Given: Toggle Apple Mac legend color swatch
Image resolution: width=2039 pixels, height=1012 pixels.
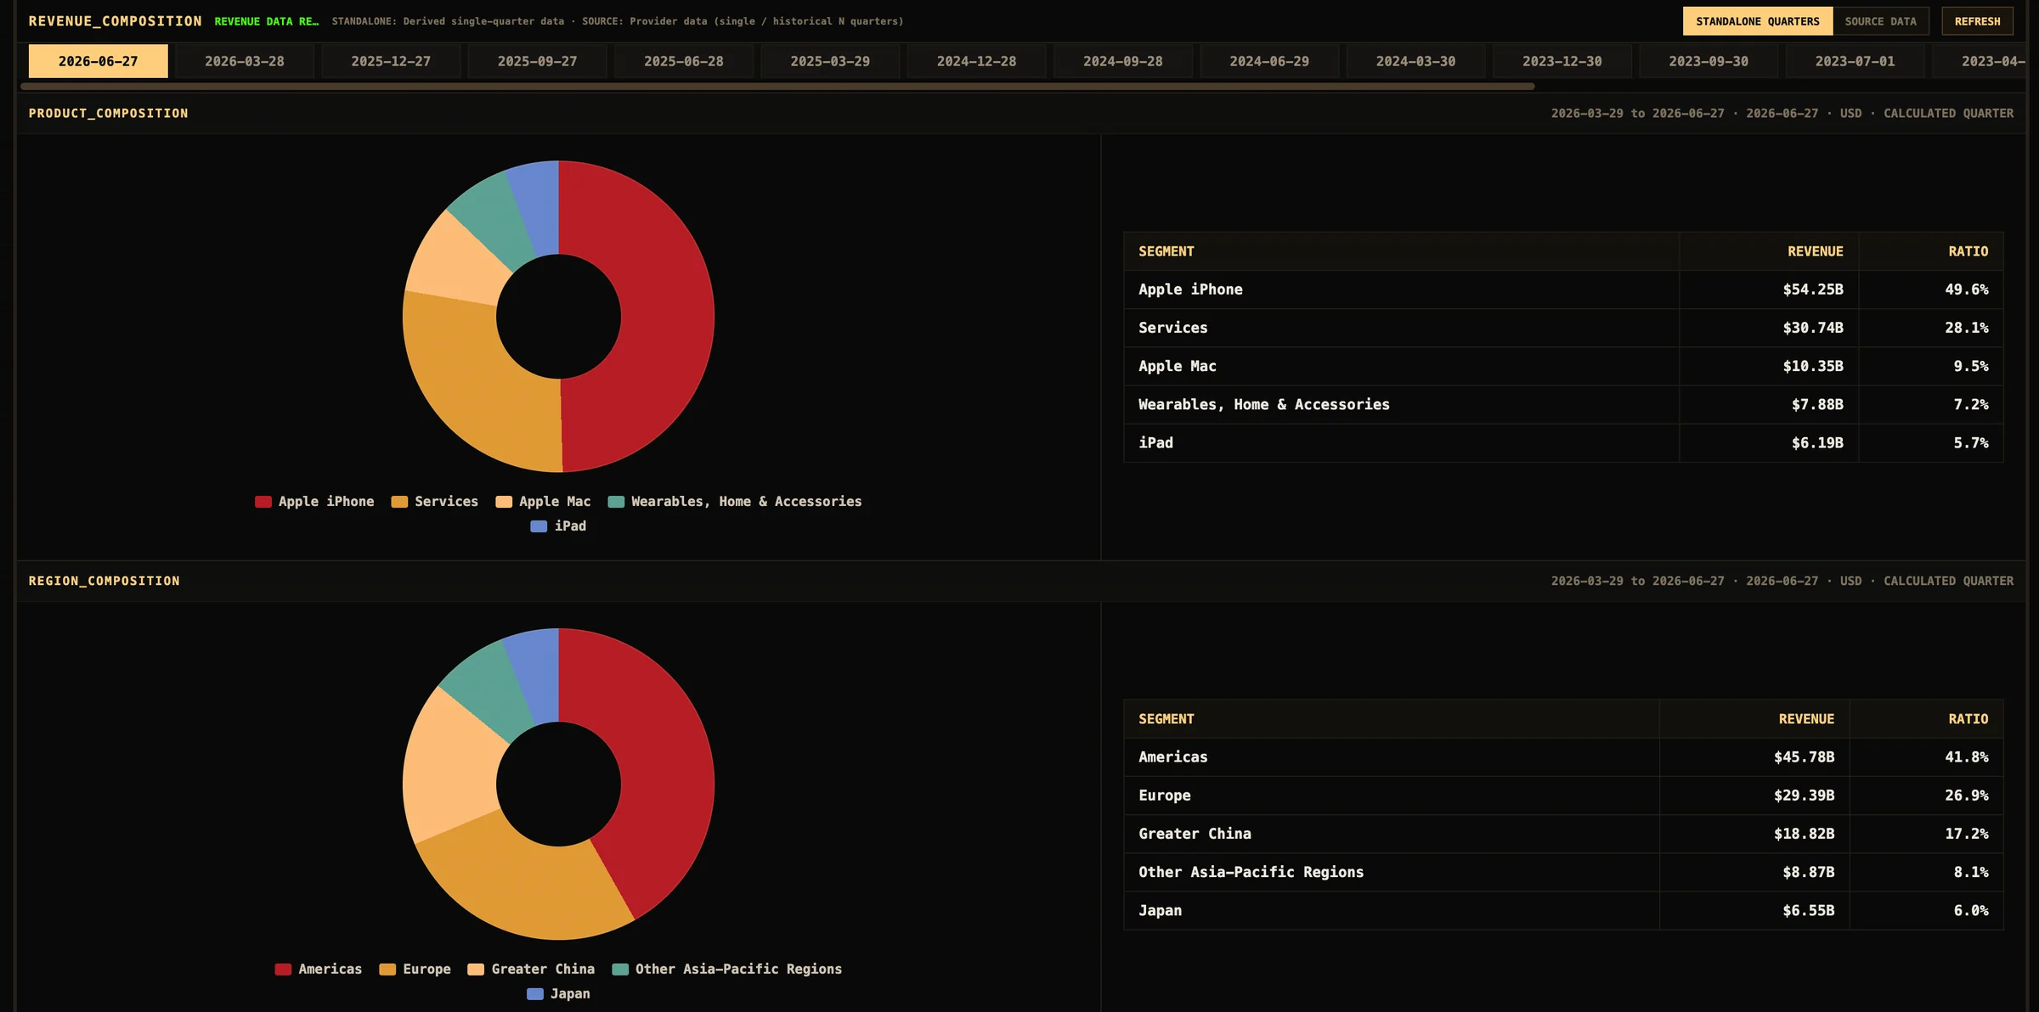Looking at the screenshot, I should pyautogui.click(x=504, y=502).
